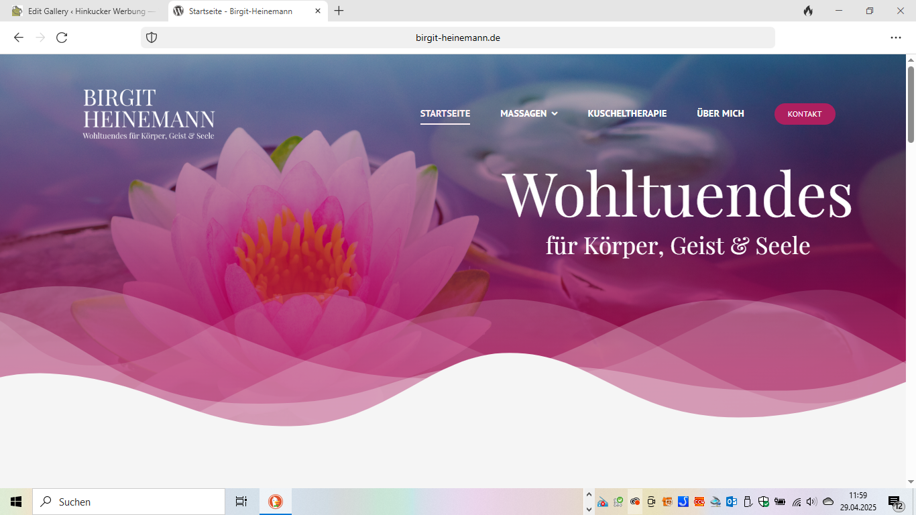Reload the current page
Viewport: 916px width, 515px height.
(x=62, y=38)
